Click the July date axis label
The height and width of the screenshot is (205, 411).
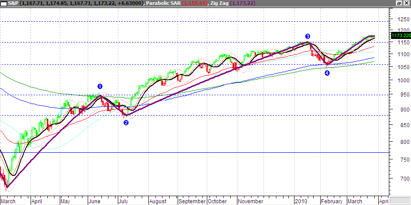pos(123,201)
